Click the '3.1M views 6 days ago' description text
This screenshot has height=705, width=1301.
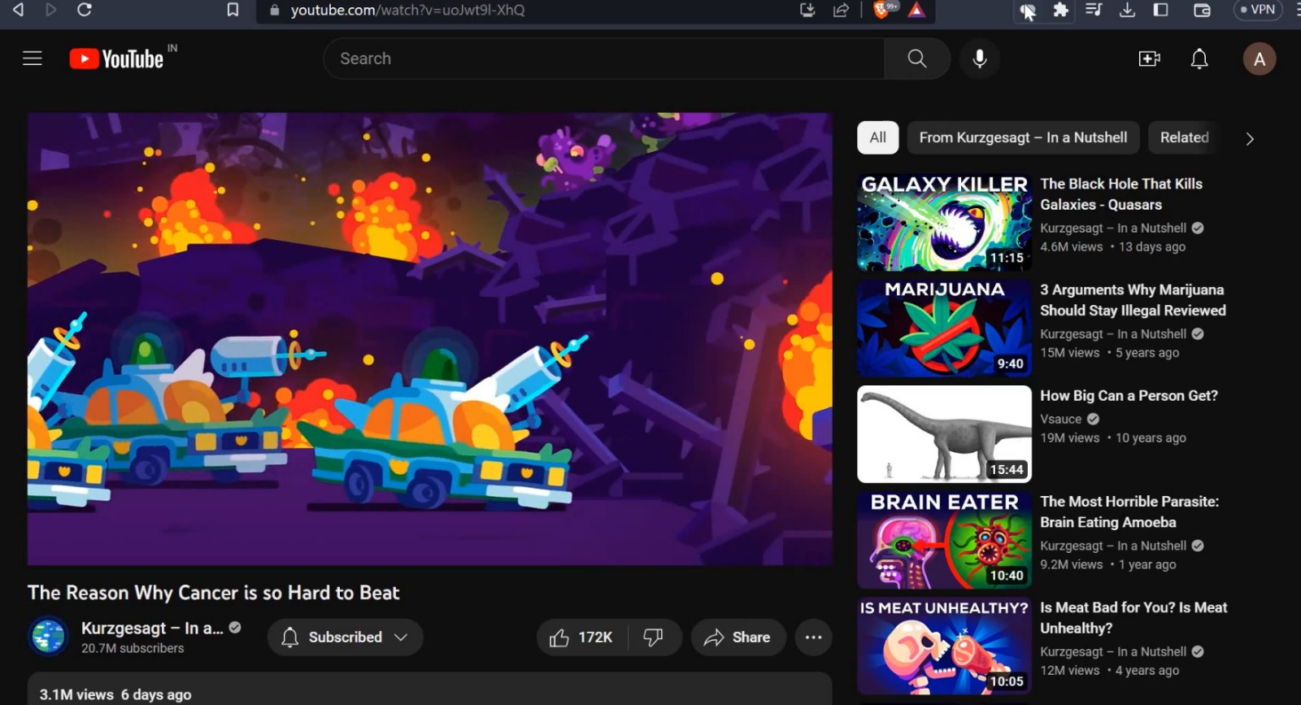click(115, 694)
